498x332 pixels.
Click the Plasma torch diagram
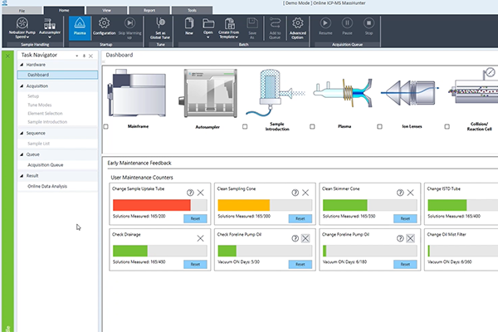click(x=343, y=93)
